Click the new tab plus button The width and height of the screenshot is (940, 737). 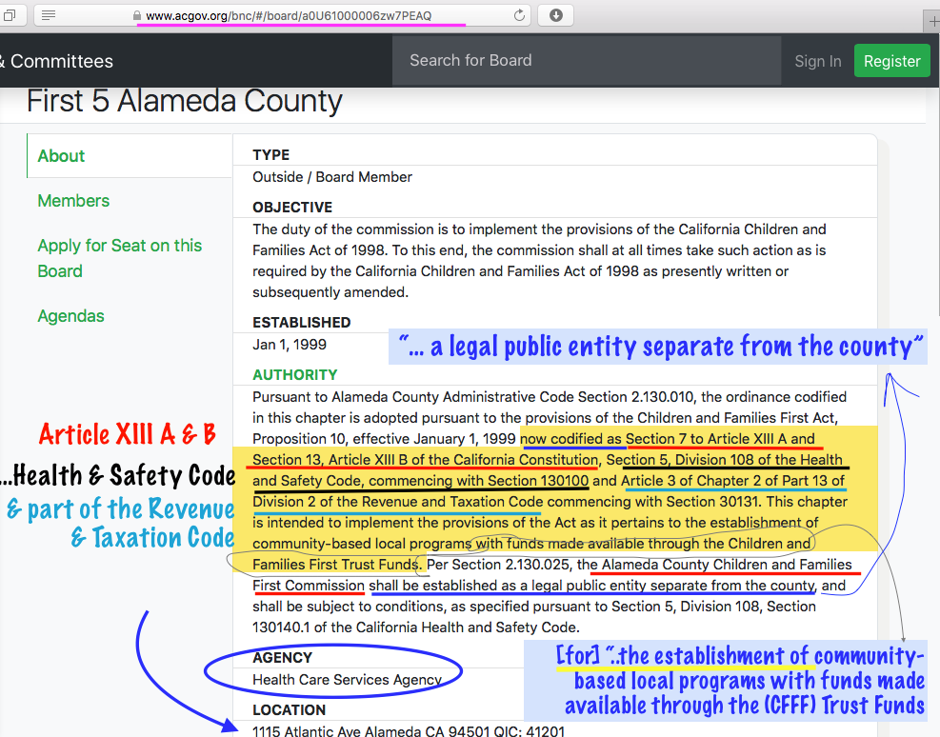pos(932,21)
